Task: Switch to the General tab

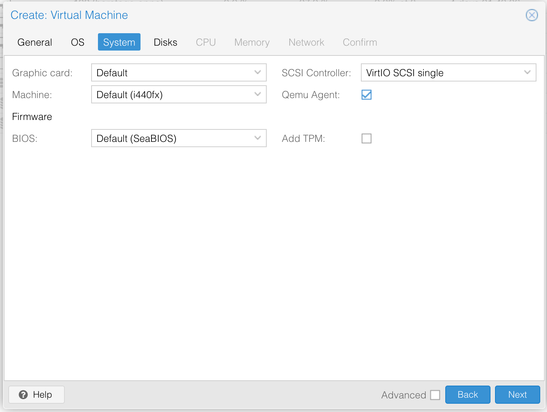Action: 35,42
